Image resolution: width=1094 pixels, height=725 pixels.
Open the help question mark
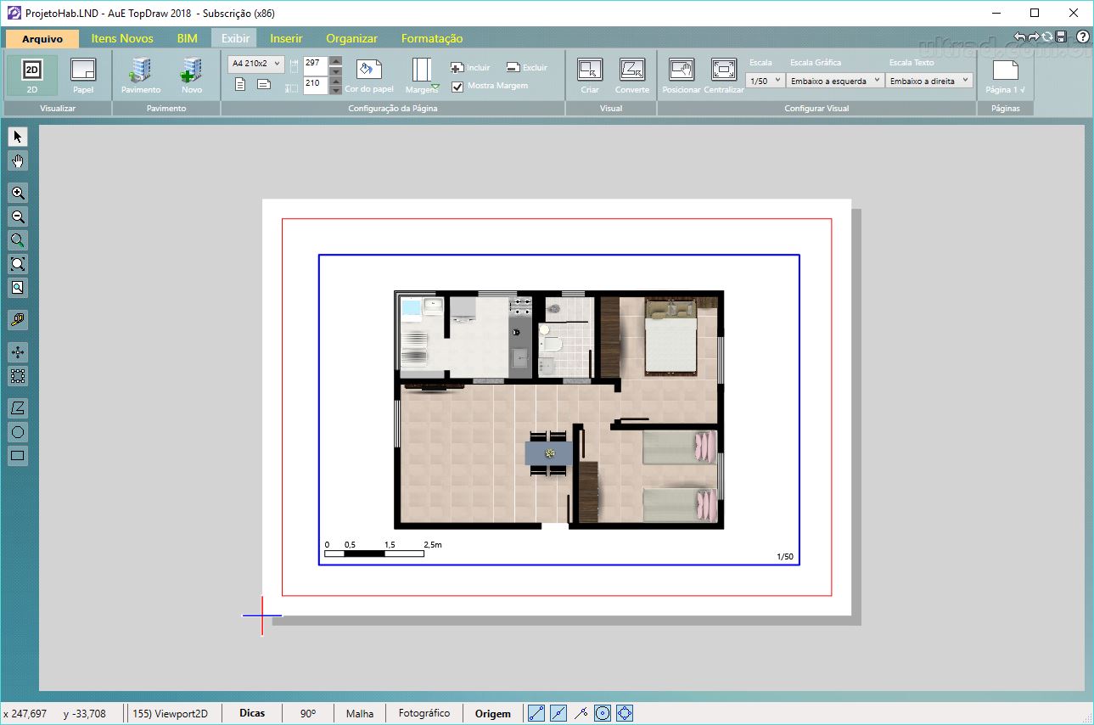1082,37
